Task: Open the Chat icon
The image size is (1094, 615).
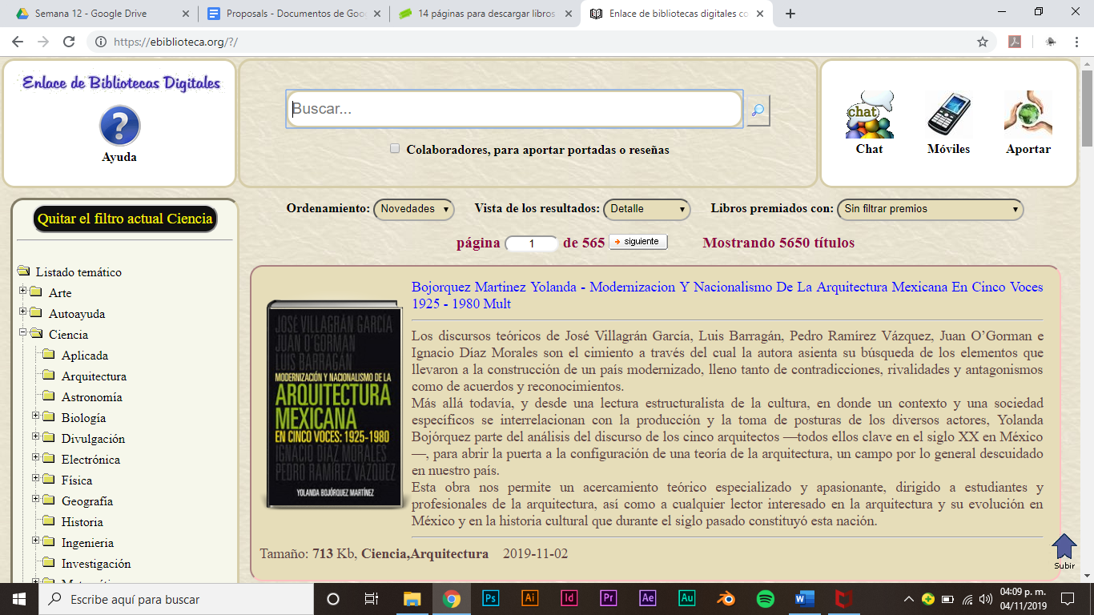Action: (870, 115)
